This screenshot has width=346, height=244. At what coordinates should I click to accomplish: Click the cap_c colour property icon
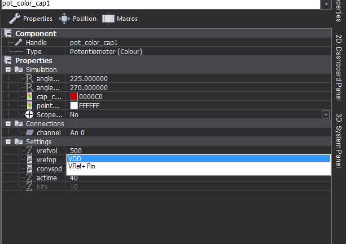pyautogui.click(x=29, y=97)
